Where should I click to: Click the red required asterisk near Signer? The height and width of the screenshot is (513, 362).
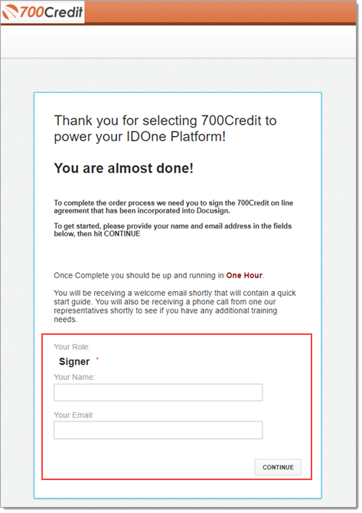(97, 359)
